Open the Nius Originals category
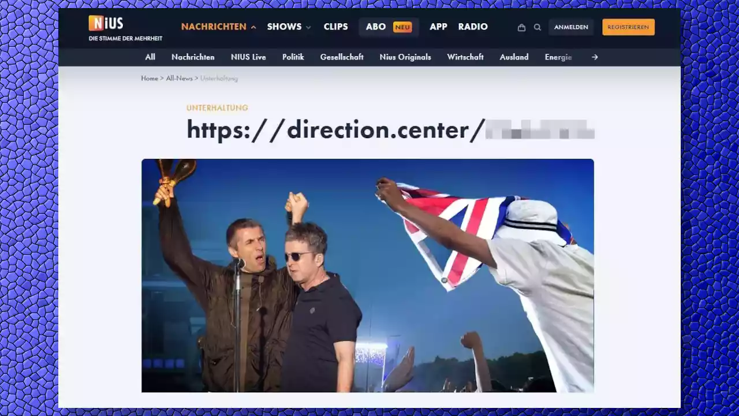 [405, 57]
